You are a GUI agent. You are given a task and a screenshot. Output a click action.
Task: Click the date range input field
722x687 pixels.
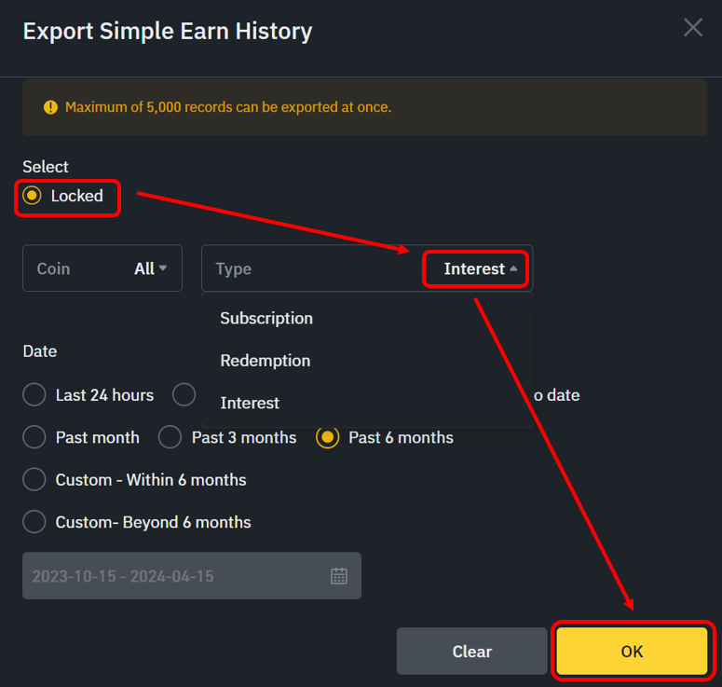coord(192,576)
